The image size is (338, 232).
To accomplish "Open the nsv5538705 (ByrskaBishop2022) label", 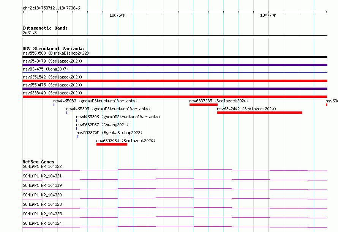I will pos(109,133).
